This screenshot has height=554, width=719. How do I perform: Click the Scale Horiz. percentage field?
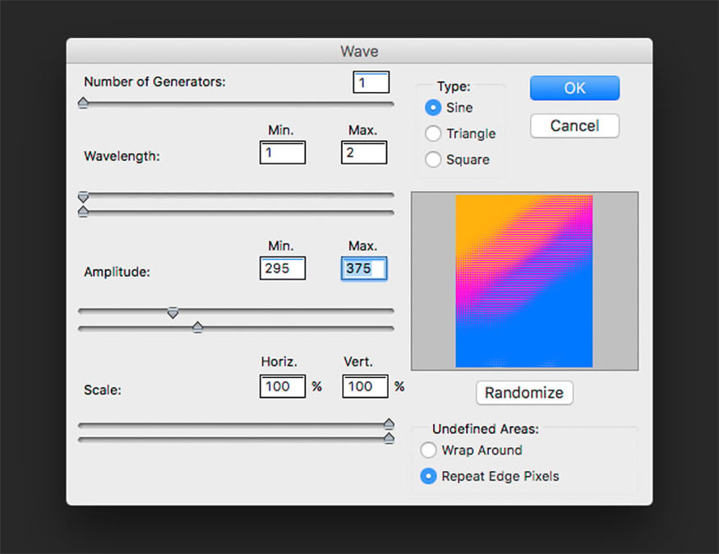tap(282, 386)
